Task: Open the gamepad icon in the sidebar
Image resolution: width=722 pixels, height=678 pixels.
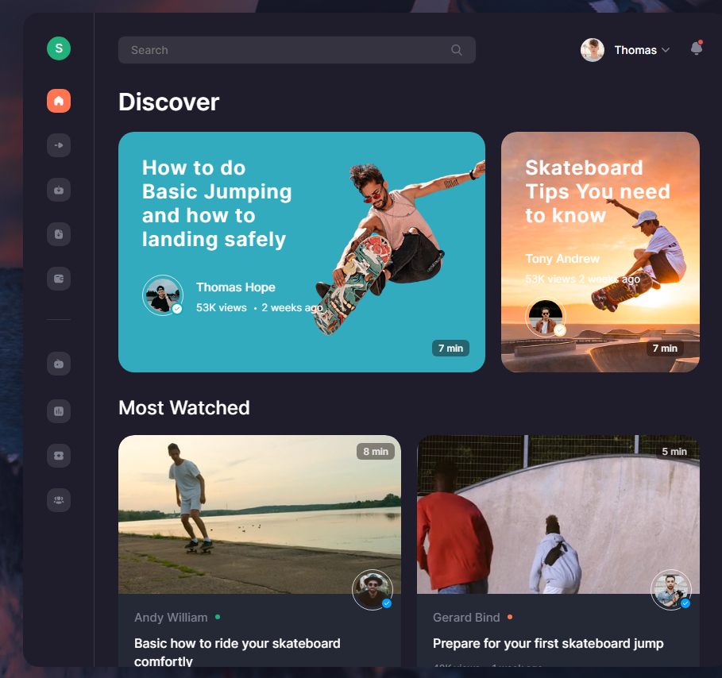Action: [x=59, y=364]
